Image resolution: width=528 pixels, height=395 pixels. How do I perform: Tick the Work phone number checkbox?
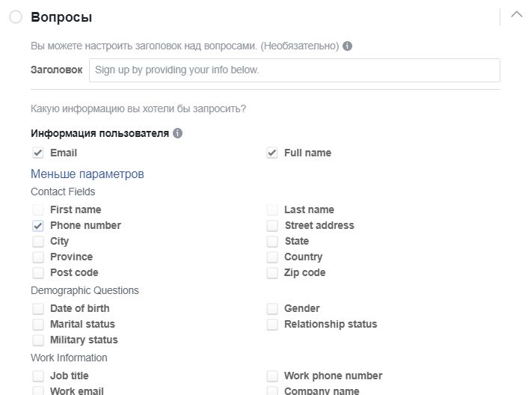[x=272, y=376]
